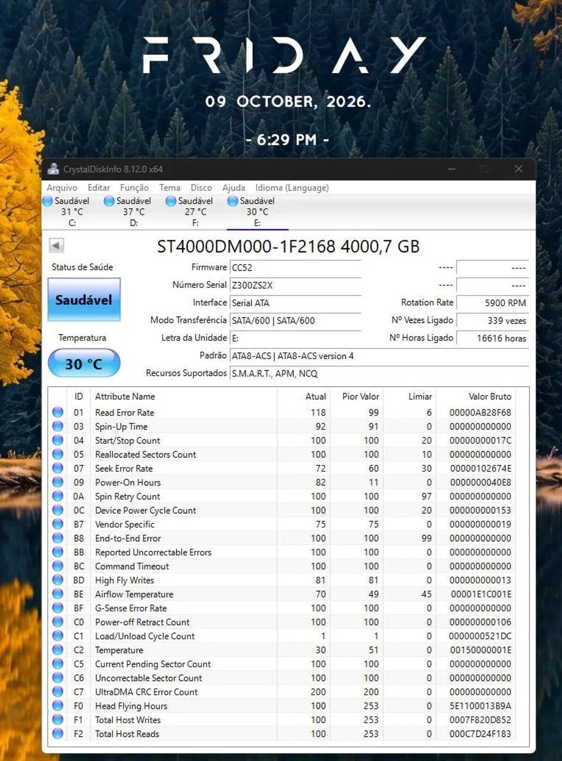Screen dimensions: 562x761
Task: Click the status orb for Command Timeout
Action: click(x=58, y=566)
